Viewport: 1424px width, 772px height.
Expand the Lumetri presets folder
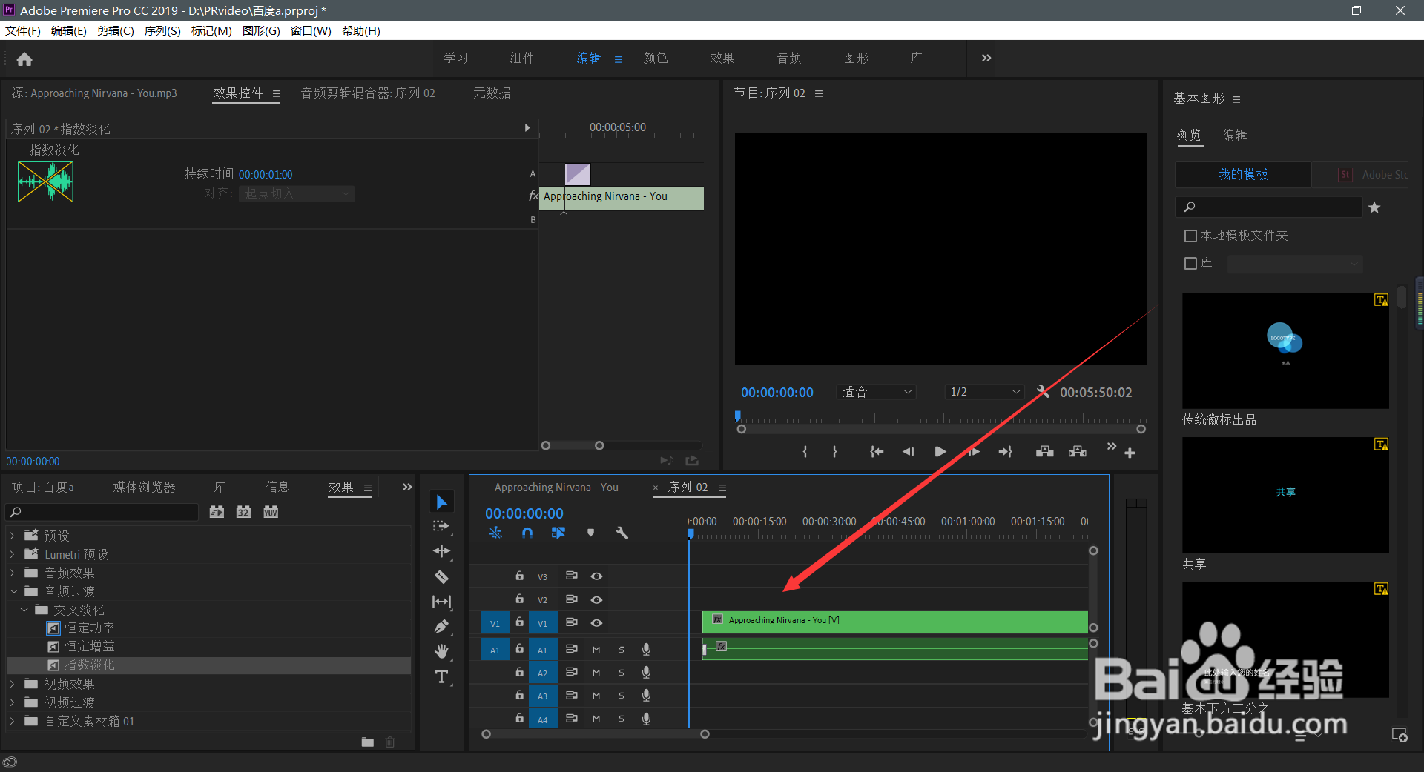tap(12, 554)
